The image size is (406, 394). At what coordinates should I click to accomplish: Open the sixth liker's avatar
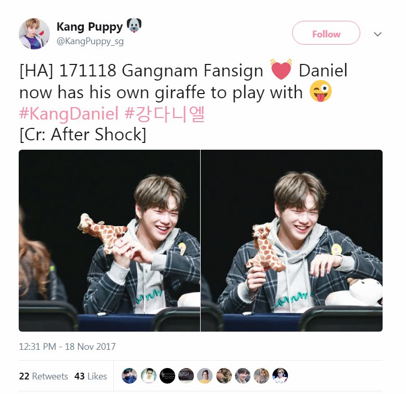[224, 376]
